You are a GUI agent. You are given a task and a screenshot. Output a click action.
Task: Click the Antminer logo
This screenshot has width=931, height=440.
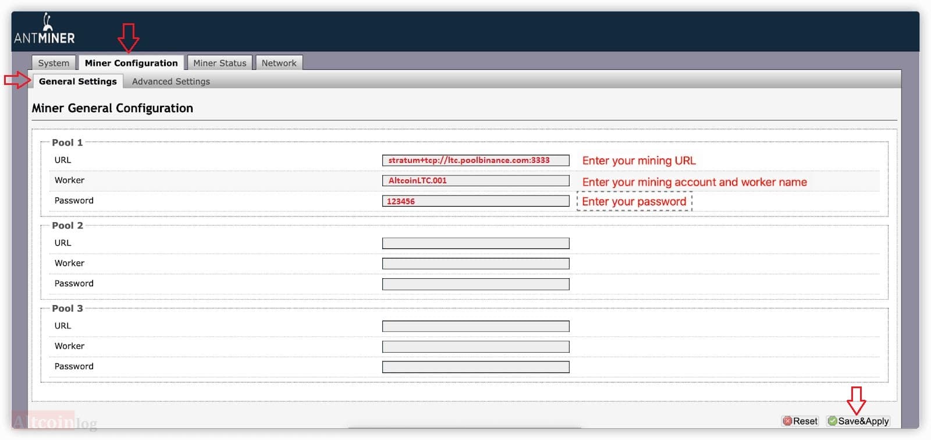[44, 29]
